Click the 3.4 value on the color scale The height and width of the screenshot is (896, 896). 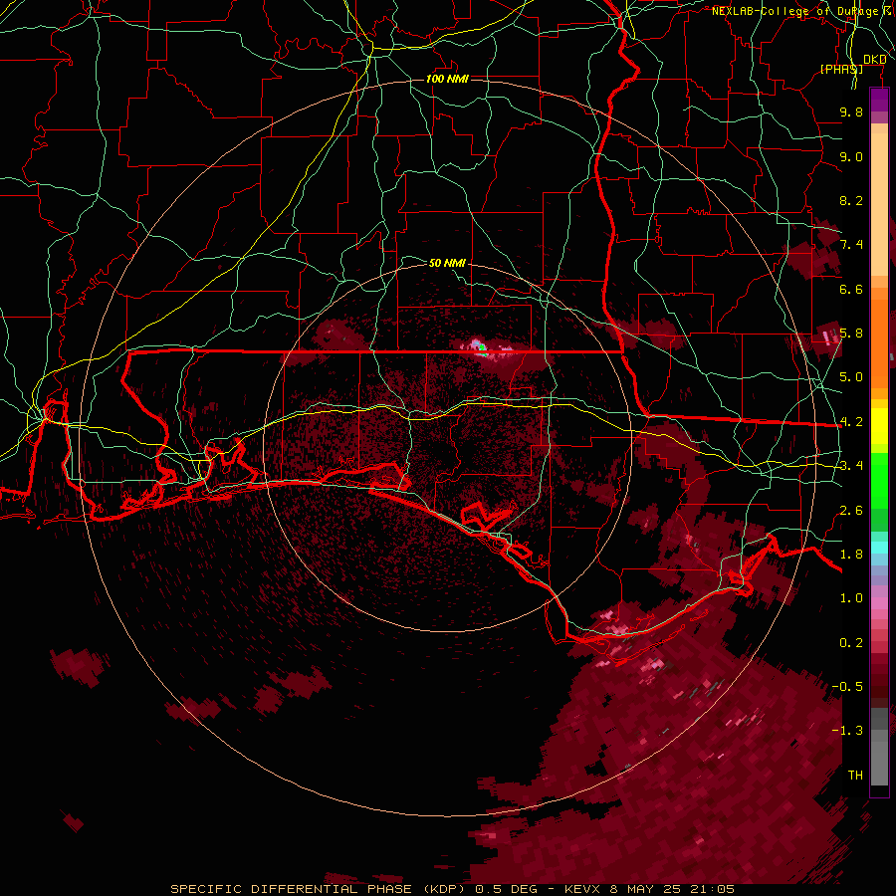click(851, 466)
